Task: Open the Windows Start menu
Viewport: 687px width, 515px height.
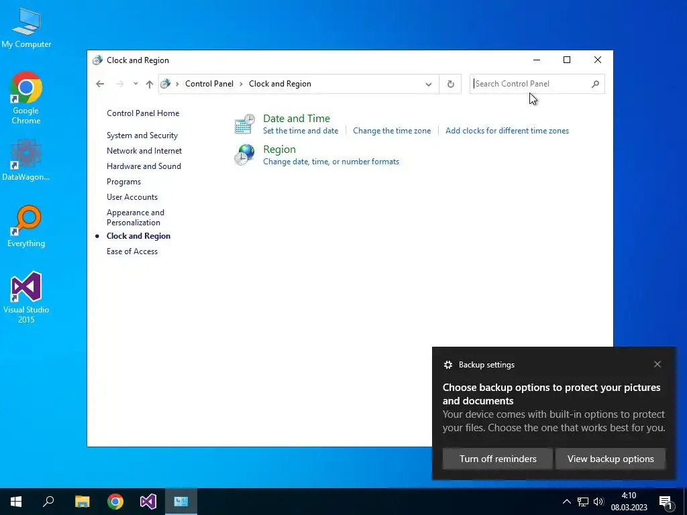Action: (x=16, y=502)
